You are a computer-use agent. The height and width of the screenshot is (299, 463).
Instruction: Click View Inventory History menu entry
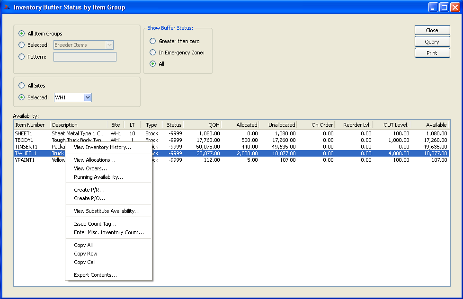pyautogui.click(x=102, y=147)
